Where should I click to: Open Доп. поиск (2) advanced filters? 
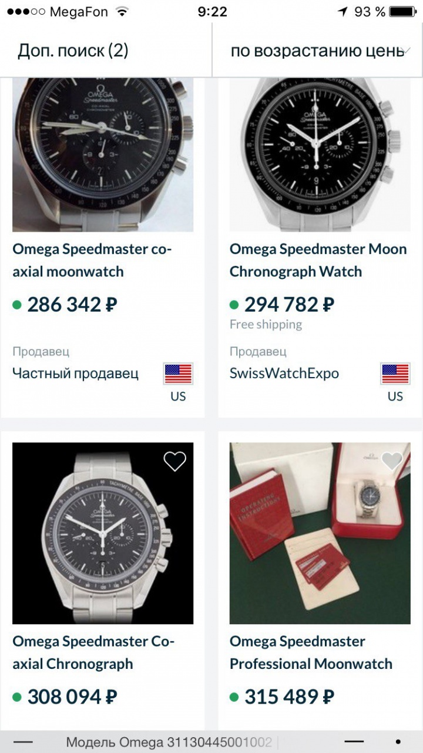(x=73, y=51)
